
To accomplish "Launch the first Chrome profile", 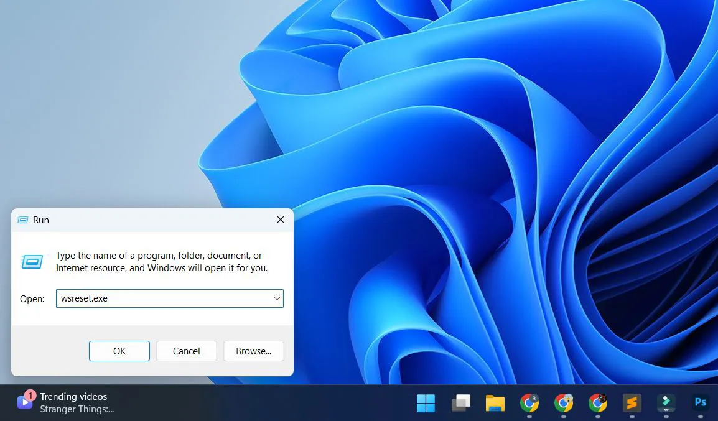I will tap(529, 404).
